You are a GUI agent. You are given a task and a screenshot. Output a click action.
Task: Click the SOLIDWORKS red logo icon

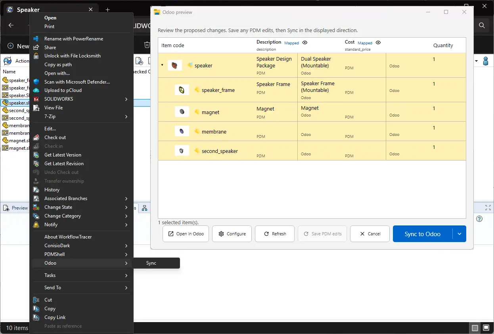(36, 99)
